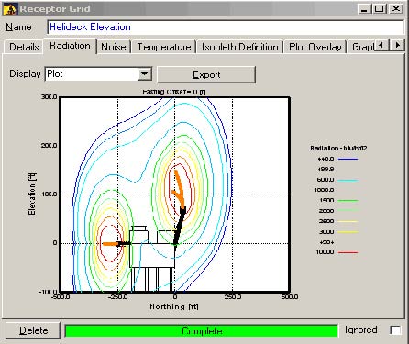Image resolution: width=409 pixels, height=344 pixels.
Task: Maximize the Receptor Grid window
Action: 380,9
